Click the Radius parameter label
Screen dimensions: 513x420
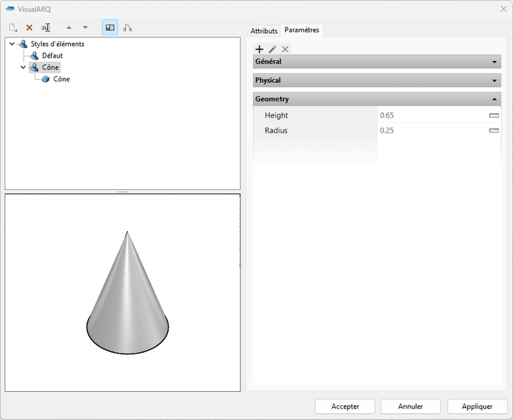point(276,131)
